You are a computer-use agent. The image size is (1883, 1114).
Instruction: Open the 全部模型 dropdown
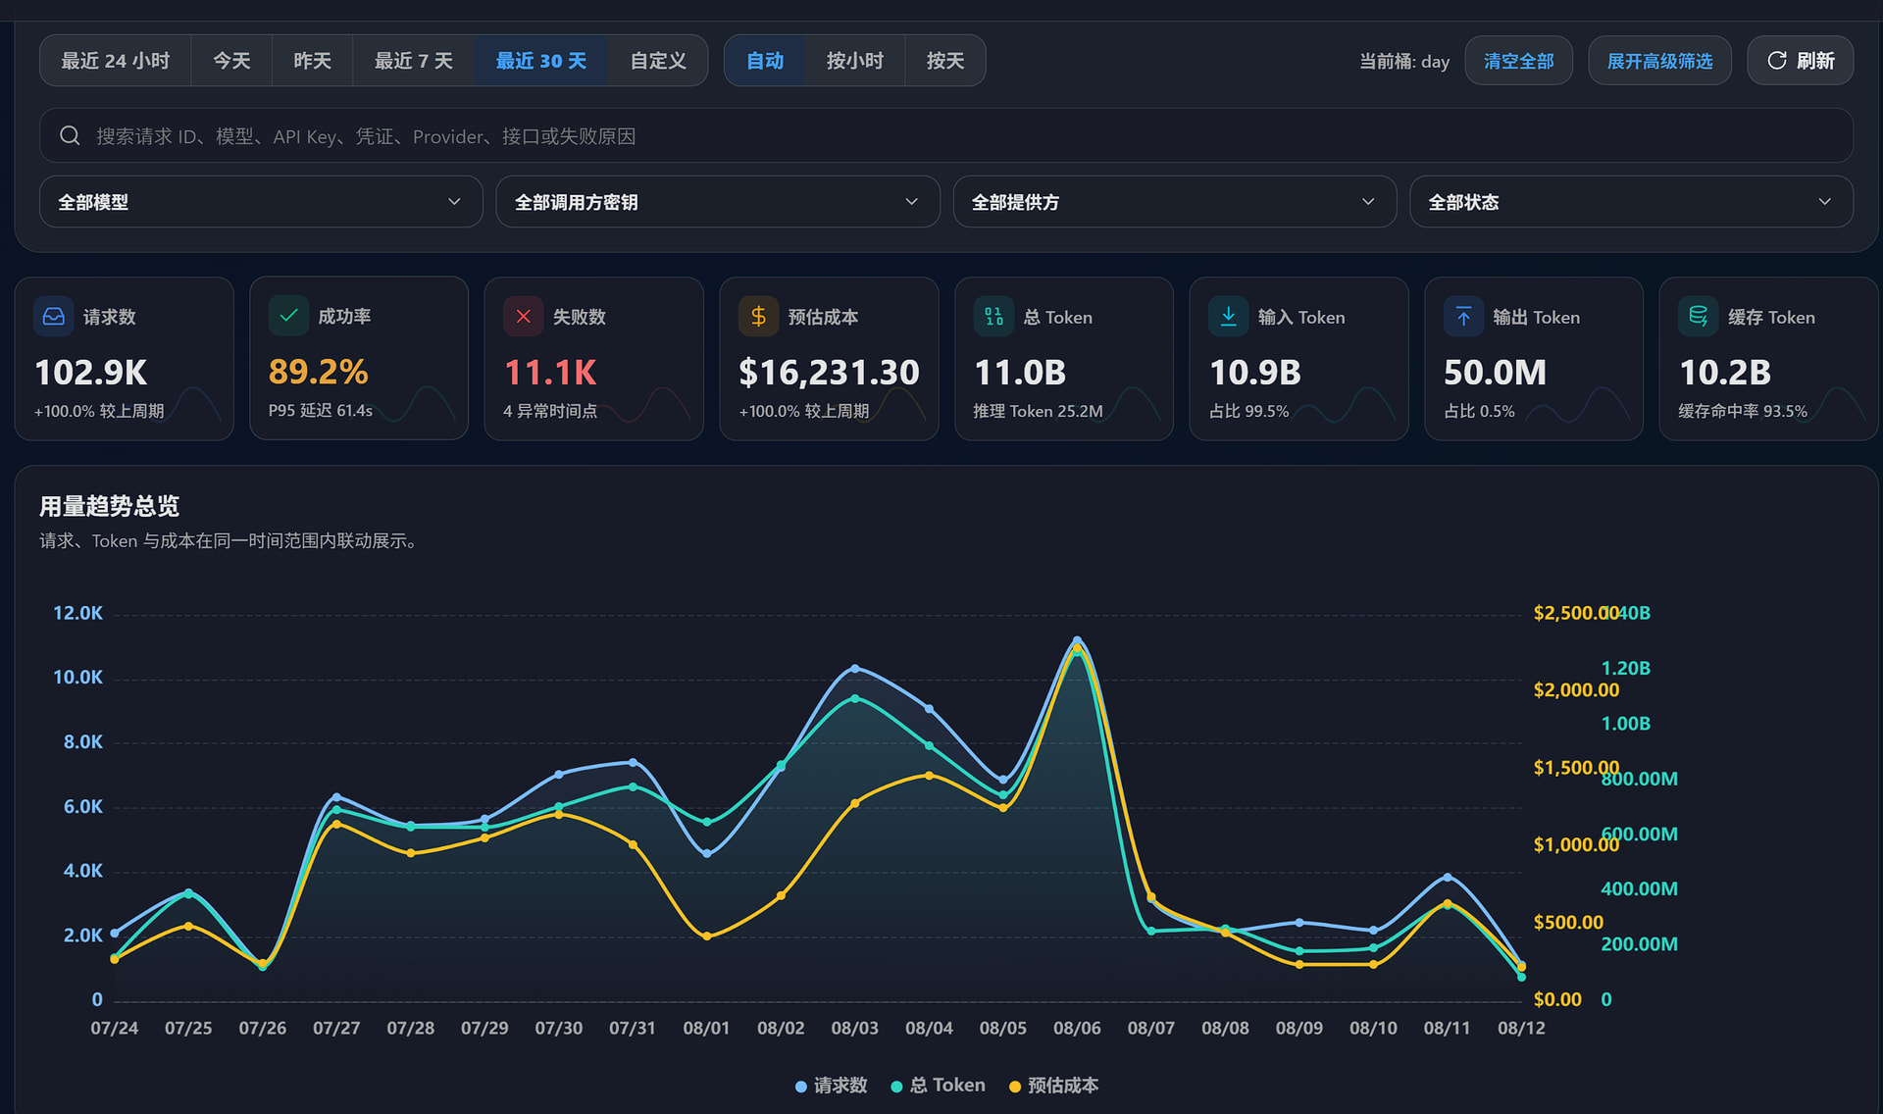261,202
